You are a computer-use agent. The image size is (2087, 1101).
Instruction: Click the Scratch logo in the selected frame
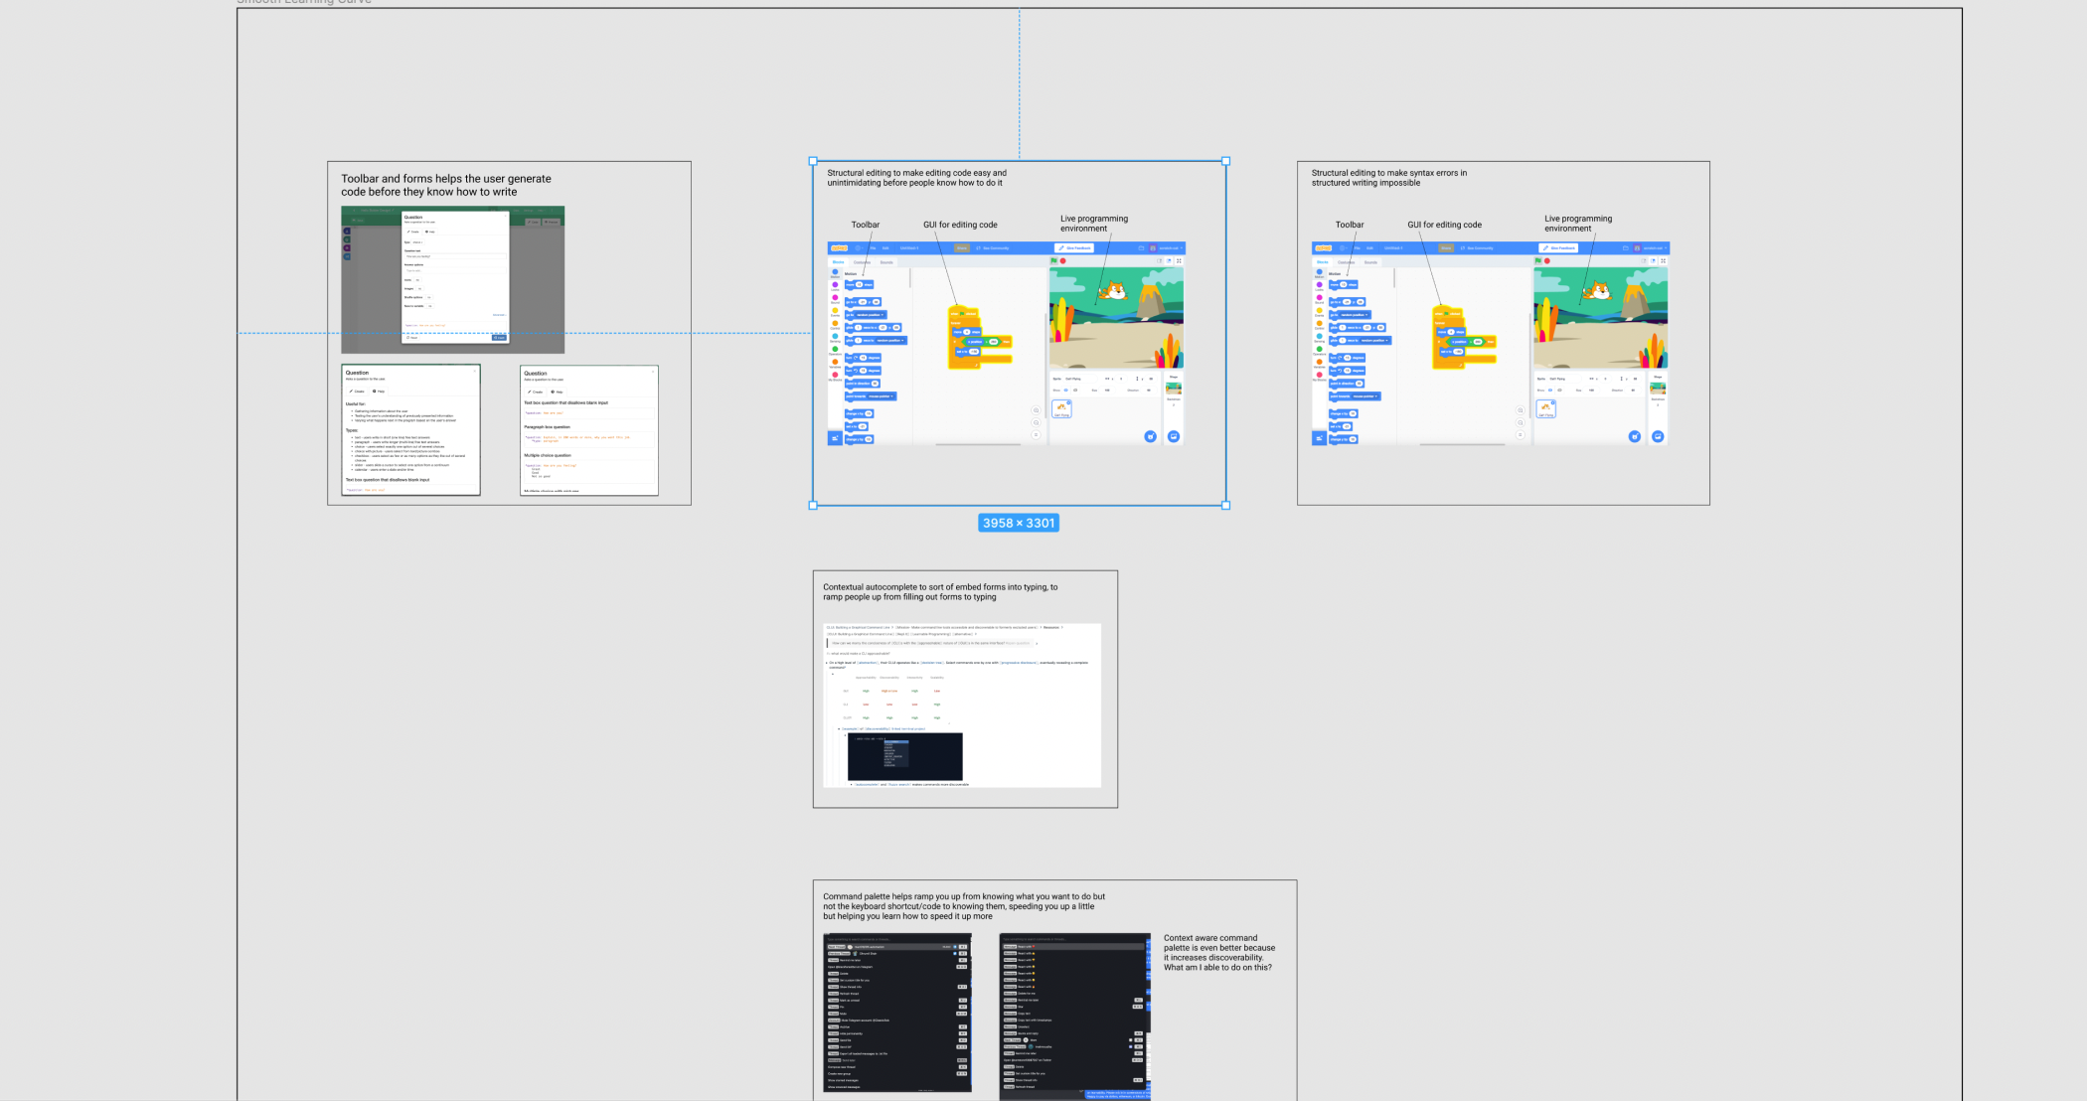click(x=840, y=248)
